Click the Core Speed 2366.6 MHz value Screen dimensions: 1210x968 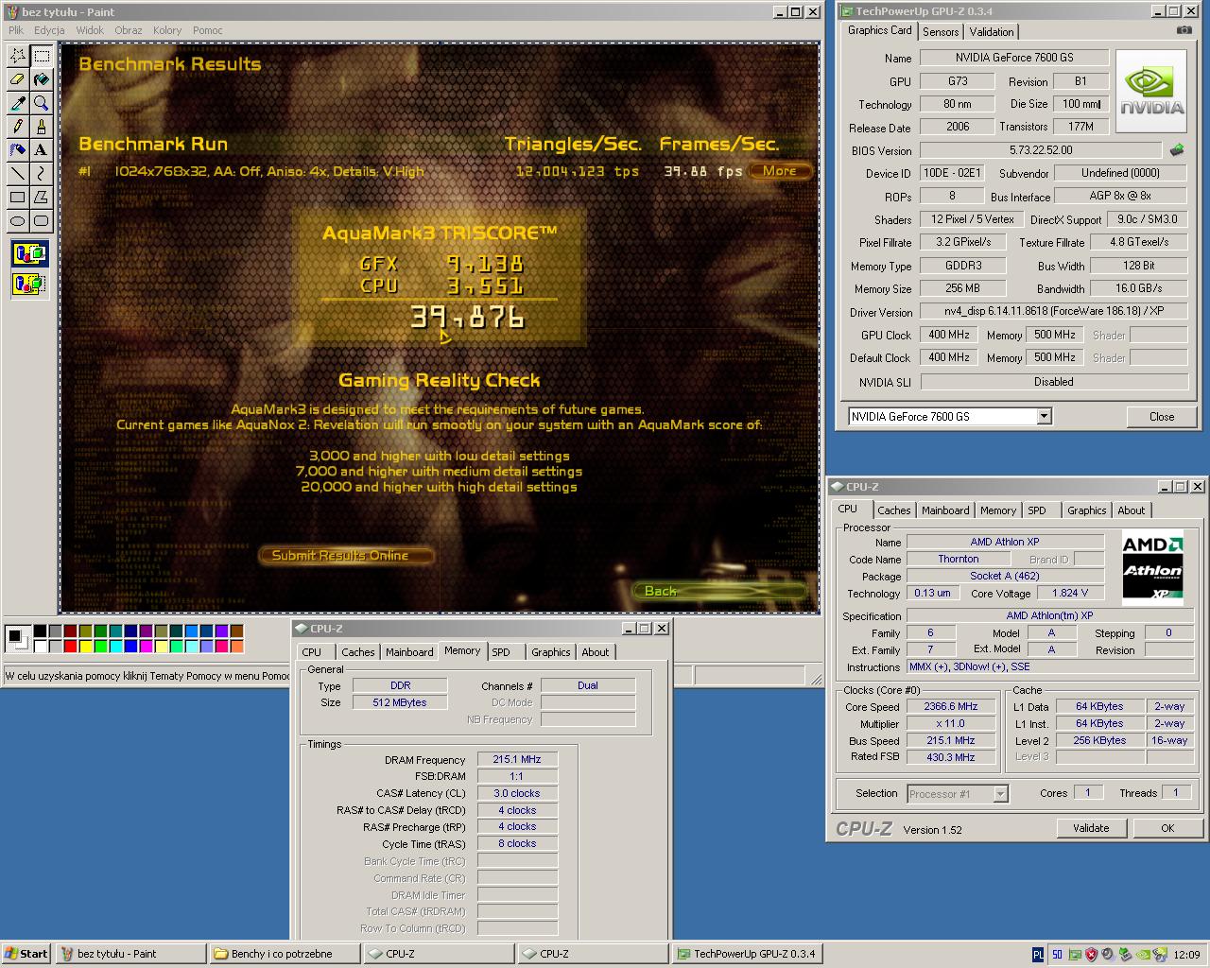(x=951, y=706)
